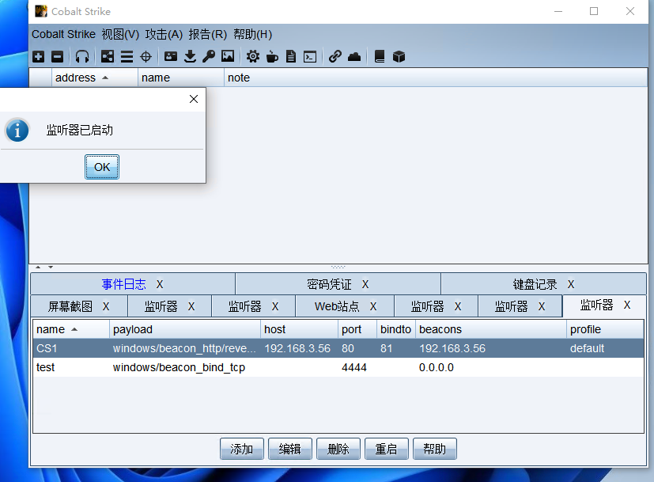Click the 重启 restart button

386,449
